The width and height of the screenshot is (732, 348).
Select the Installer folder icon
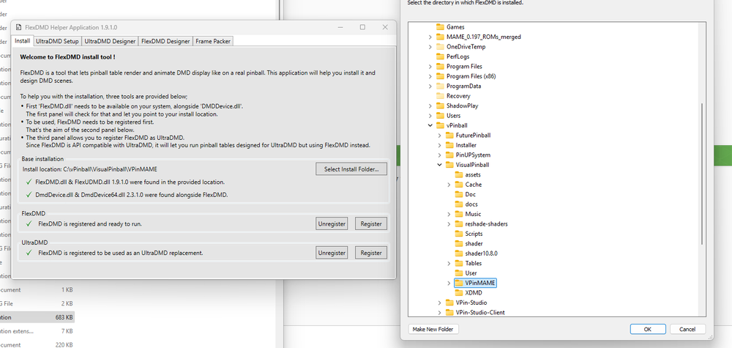449,145
